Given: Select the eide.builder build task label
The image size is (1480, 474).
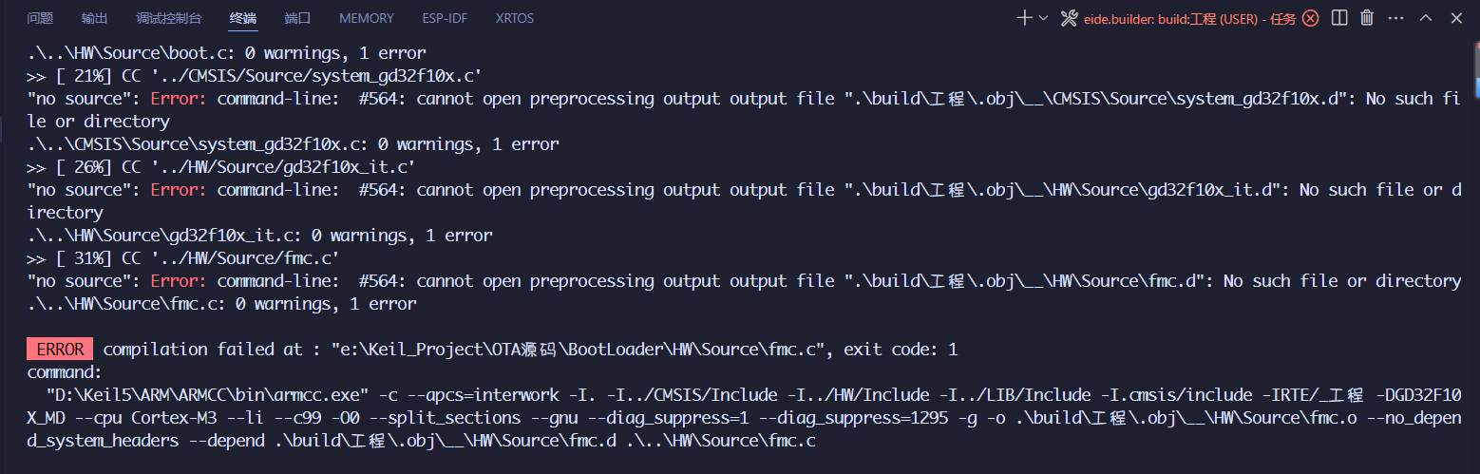Looking at the screenshot, I should 1187,18.
